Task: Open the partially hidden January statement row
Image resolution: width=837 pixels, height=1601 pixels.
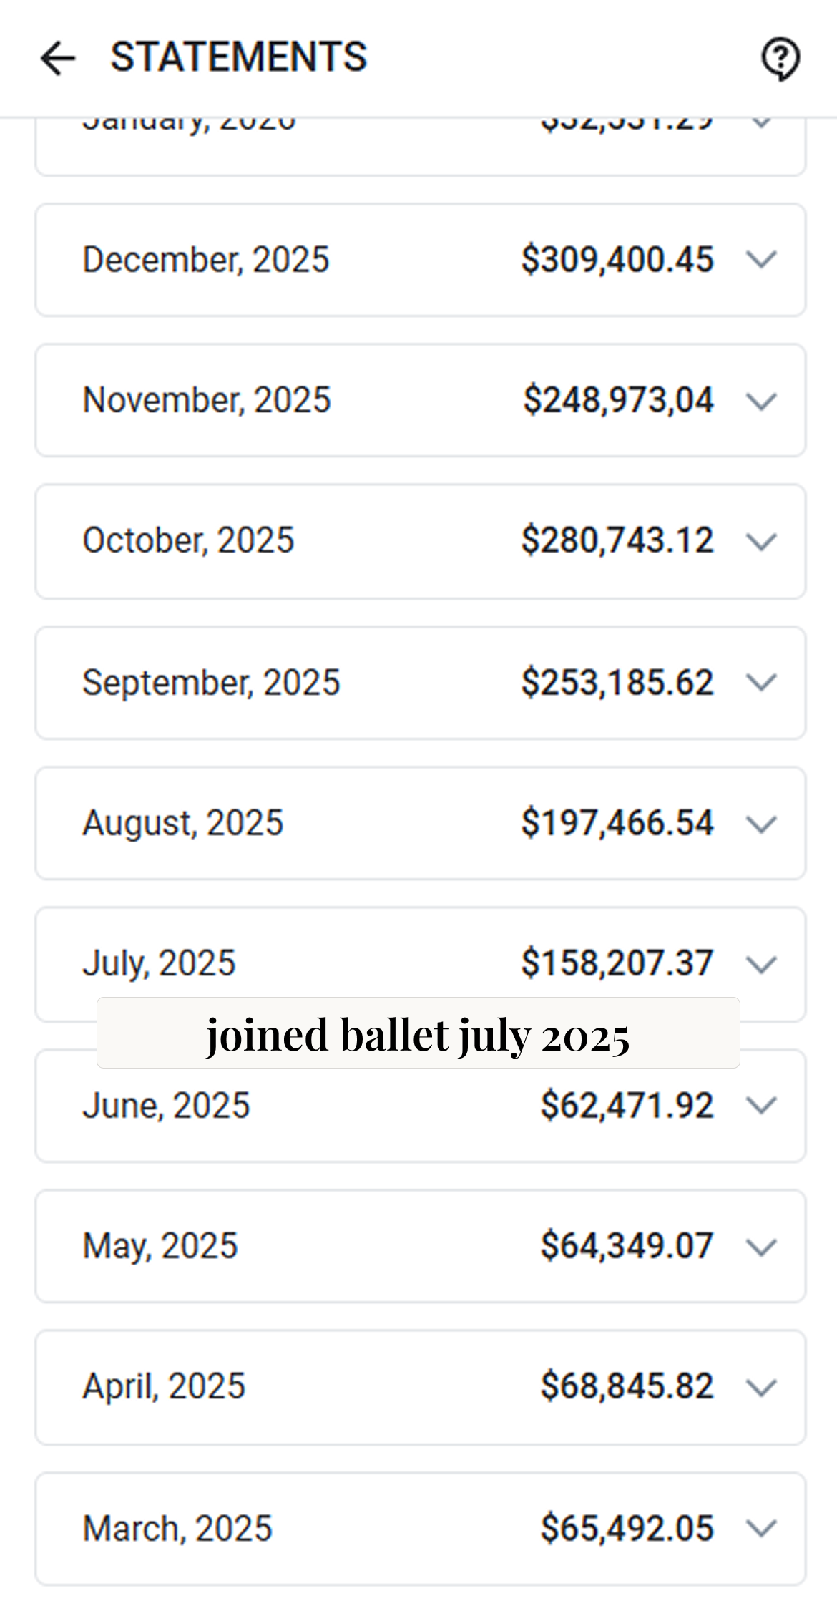Action: tap(420, 145)
